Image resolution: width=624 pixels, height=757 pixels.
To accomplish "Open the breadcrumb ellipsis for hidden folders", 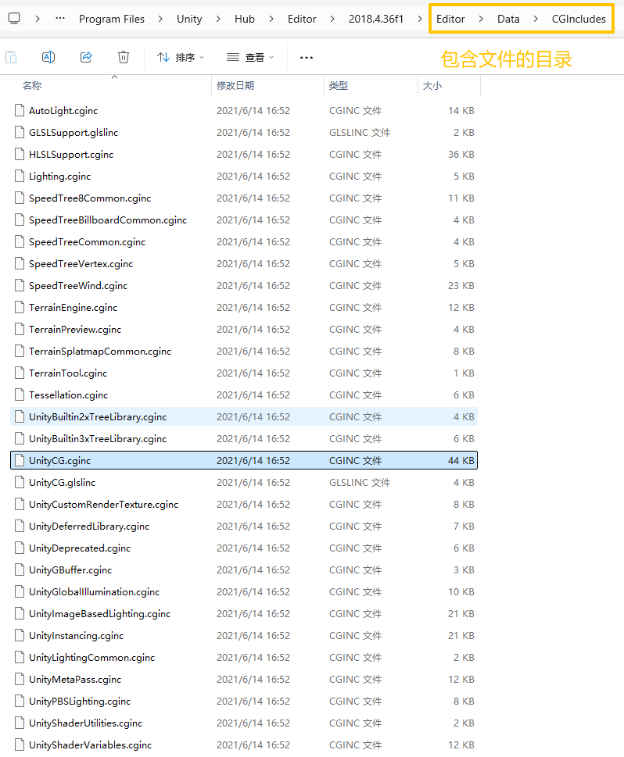I will (x=60, y=19).
